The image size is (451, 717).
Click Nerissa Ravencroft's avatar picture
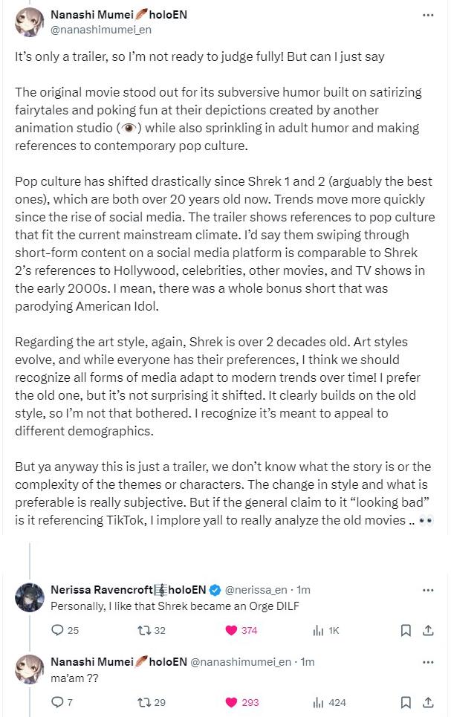coord(28,598)
